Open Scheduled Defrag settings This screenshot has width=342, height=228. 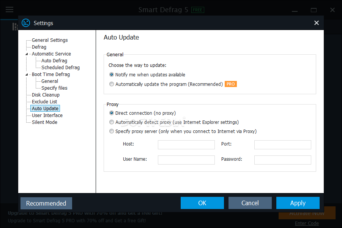point(60,68)
